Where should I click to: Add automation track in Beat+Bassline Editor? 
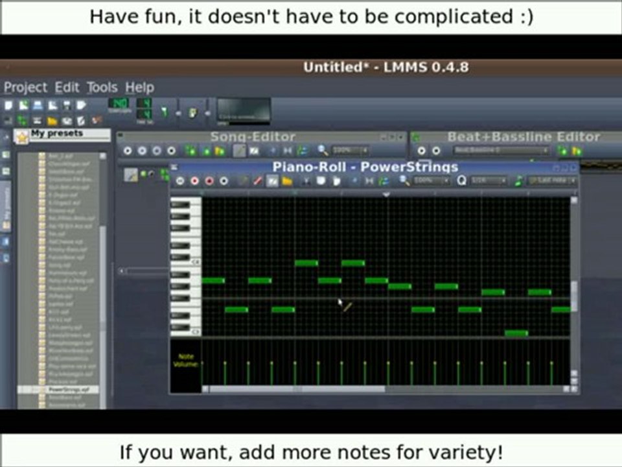pos(577,151)
